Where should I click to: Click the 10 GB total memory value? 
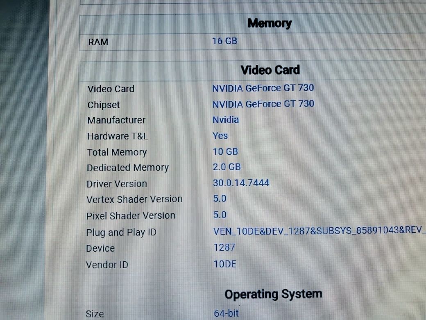[226, 151]
